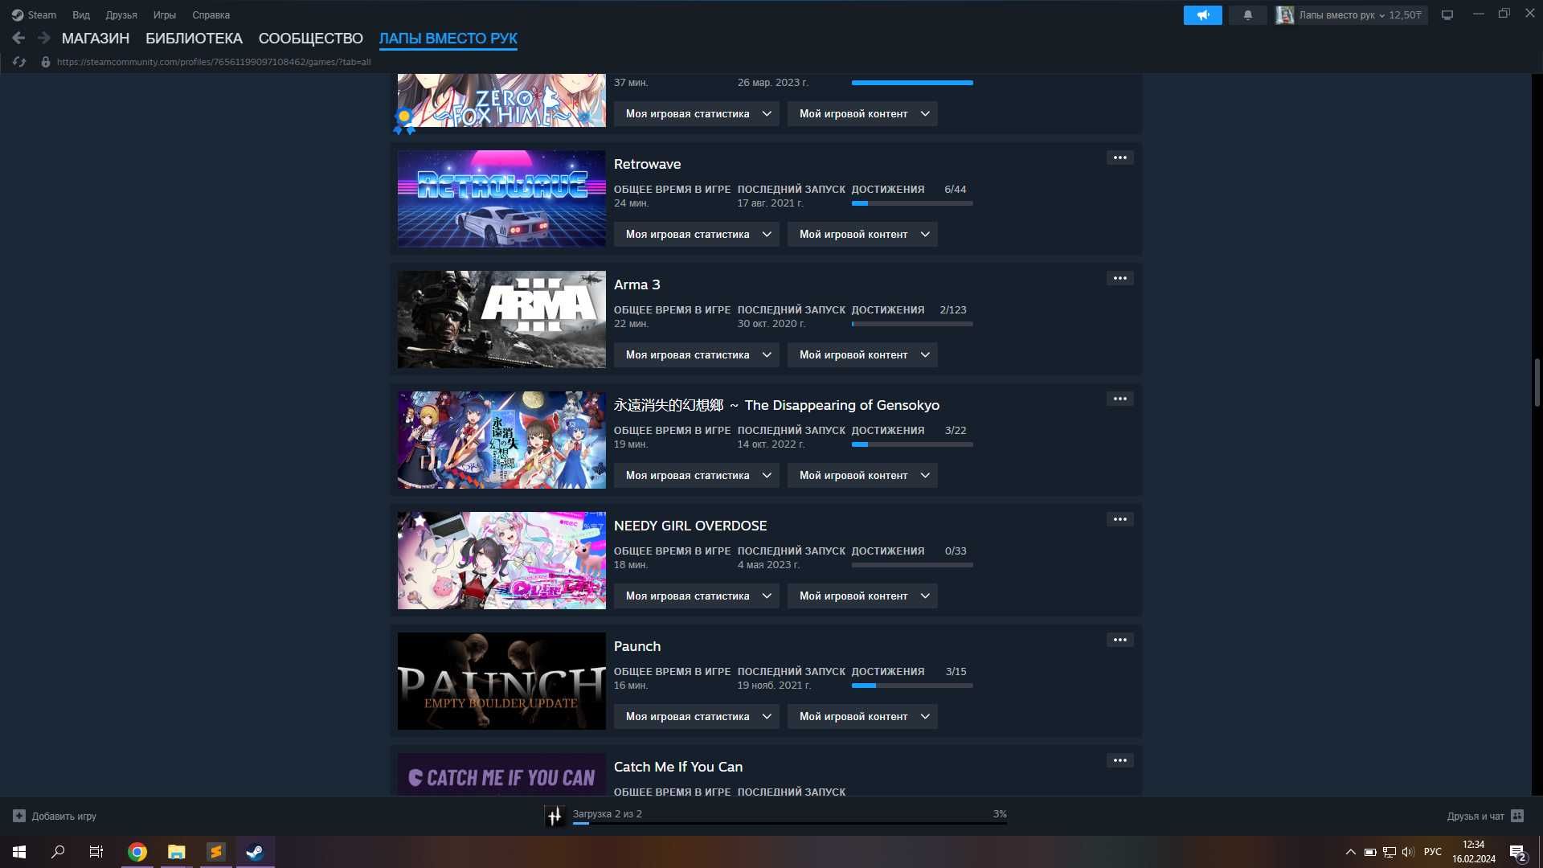Click the back navigation arrow
The image size is (1543, 868).
(x=18, y=38)
